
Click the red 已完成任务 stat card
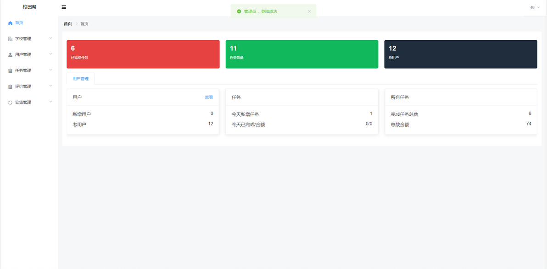(x=143, y=54)
